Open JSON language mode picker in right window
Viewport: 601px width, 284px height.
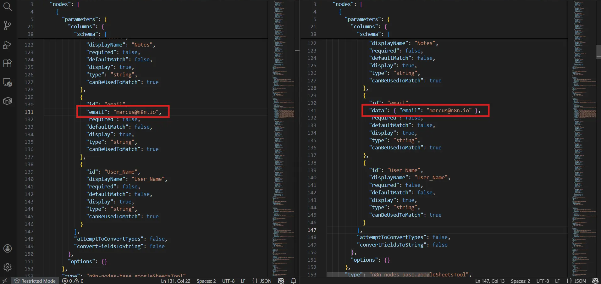coord(576,281)
